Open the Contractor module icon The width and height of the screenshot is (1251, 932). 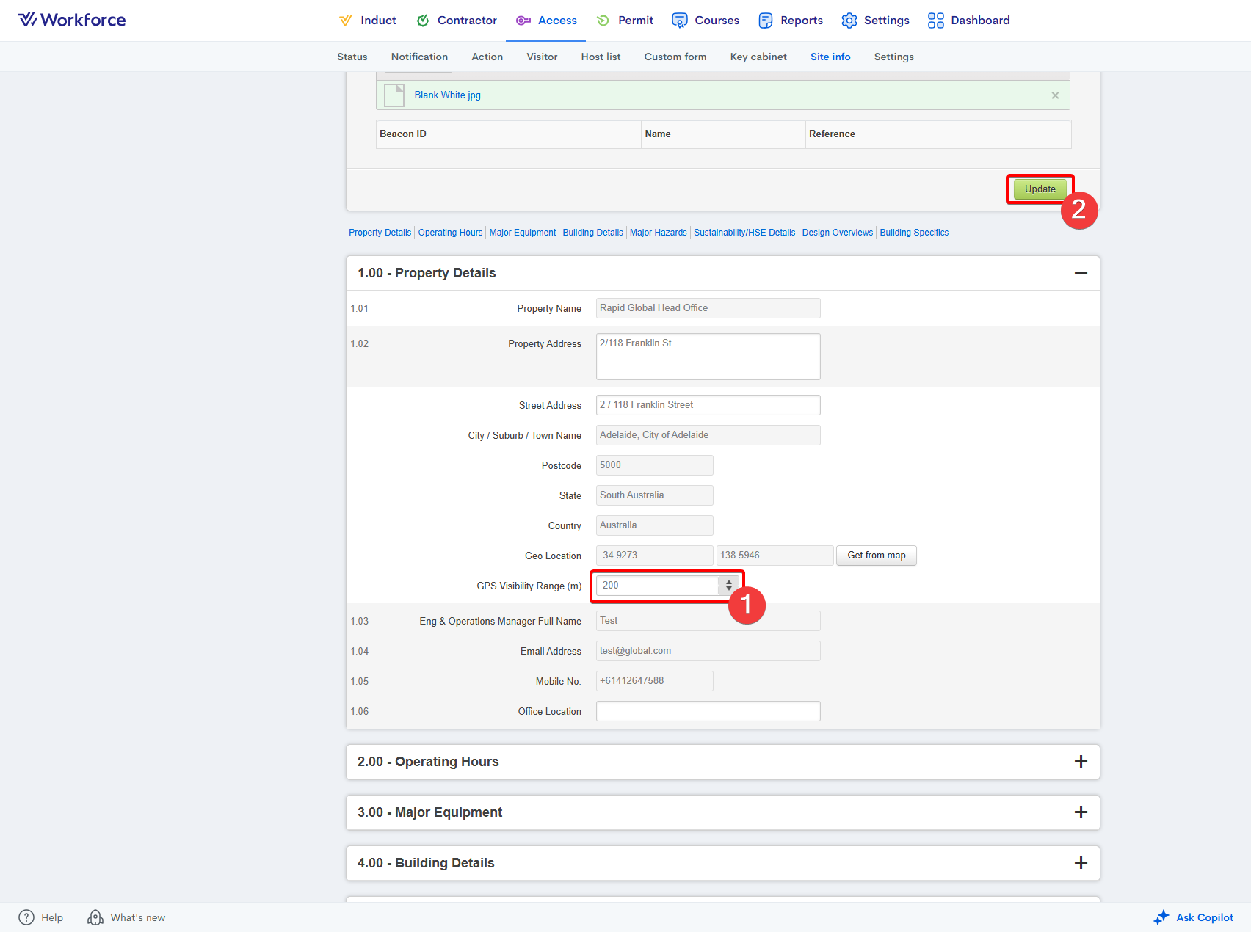point(423,21)
